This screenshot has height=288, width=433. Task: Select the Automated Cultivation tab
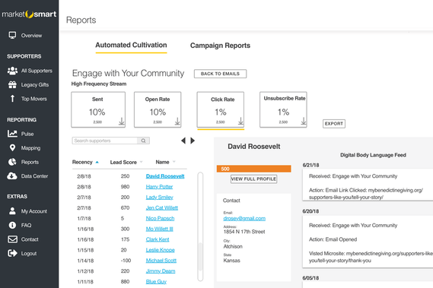(131, 45)
